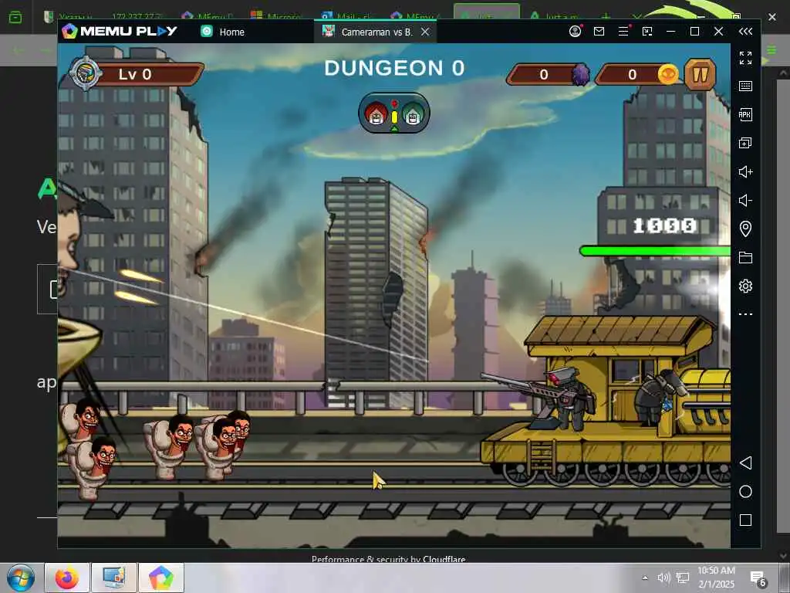
Task: Open the MEmu keyboard mapping icon
Action: (x=745, y=86)
